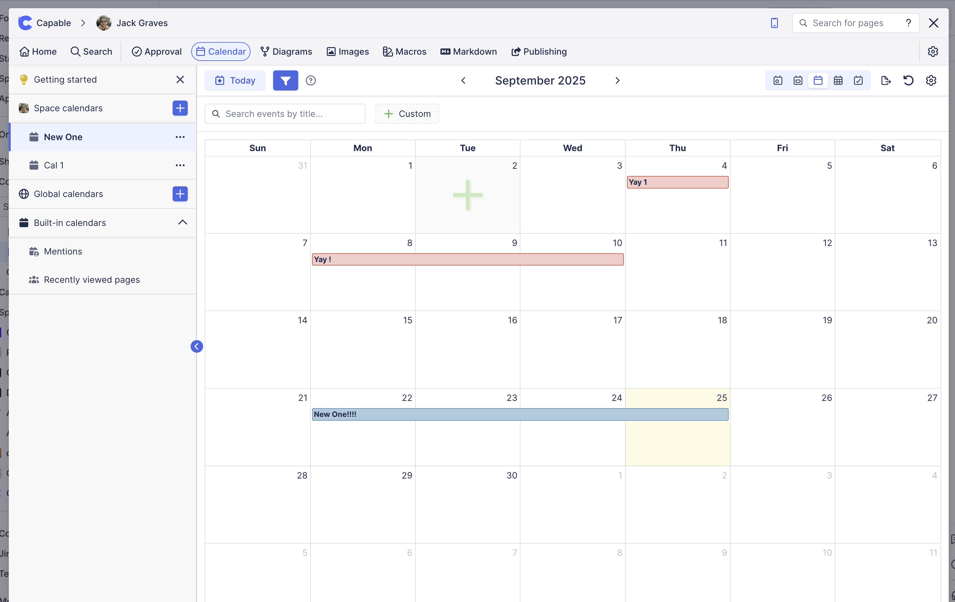Export the calendar
Image resolution: width=955 pixels, height=602 pixels.
pos(886,80)
